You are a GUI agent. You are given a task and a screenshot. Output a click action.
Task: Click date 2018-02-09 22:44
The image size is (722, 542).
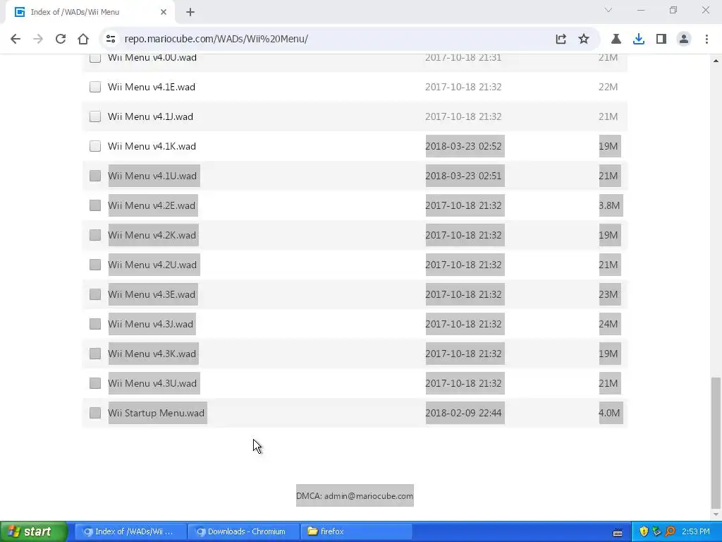click(x=465, y=413)
